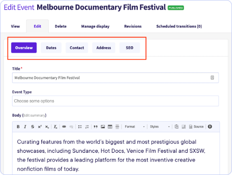Switch to the Address section
Viewport: 232px width, 175px height.
point(103,48)
